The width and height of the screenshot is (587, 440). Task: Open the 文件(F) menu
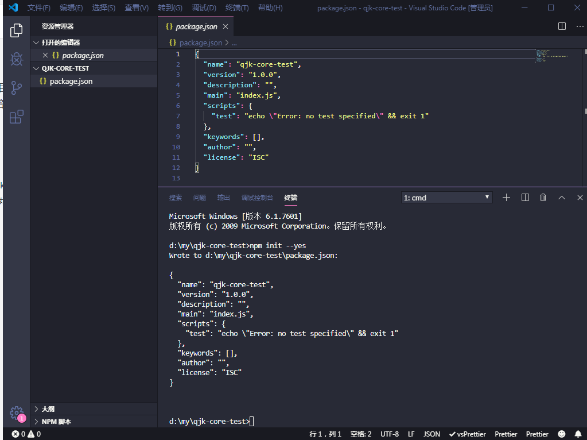(39, 7)
